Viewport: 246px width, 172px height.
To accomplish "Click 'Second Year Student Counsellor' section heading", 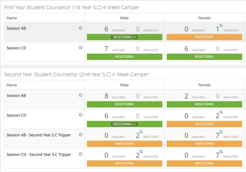I will pyautogui.click(x=76, y=75).
